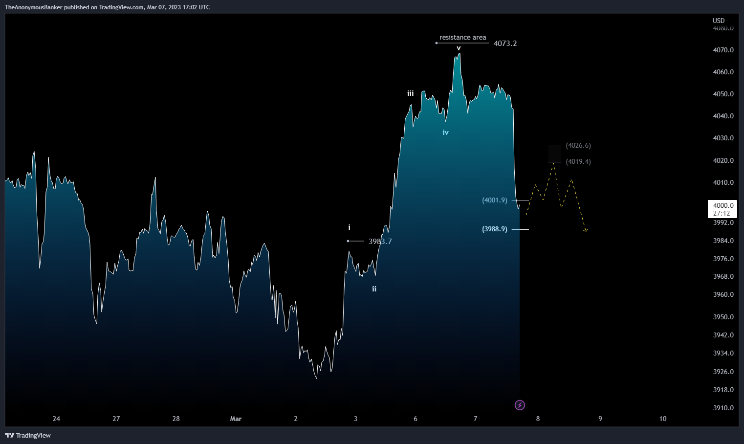Click the 4050.0 price axis value
The width and height of the screenshot is (744, 444).
723,94
